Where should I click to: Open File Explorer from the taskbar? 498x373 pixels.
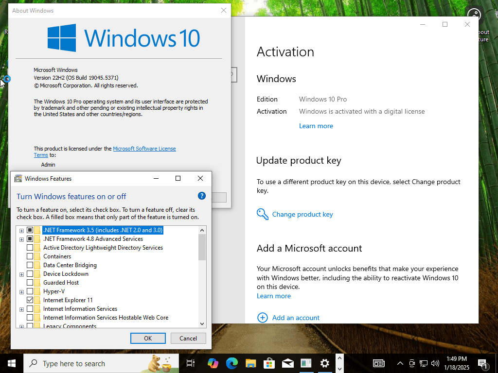pos(250,363)
